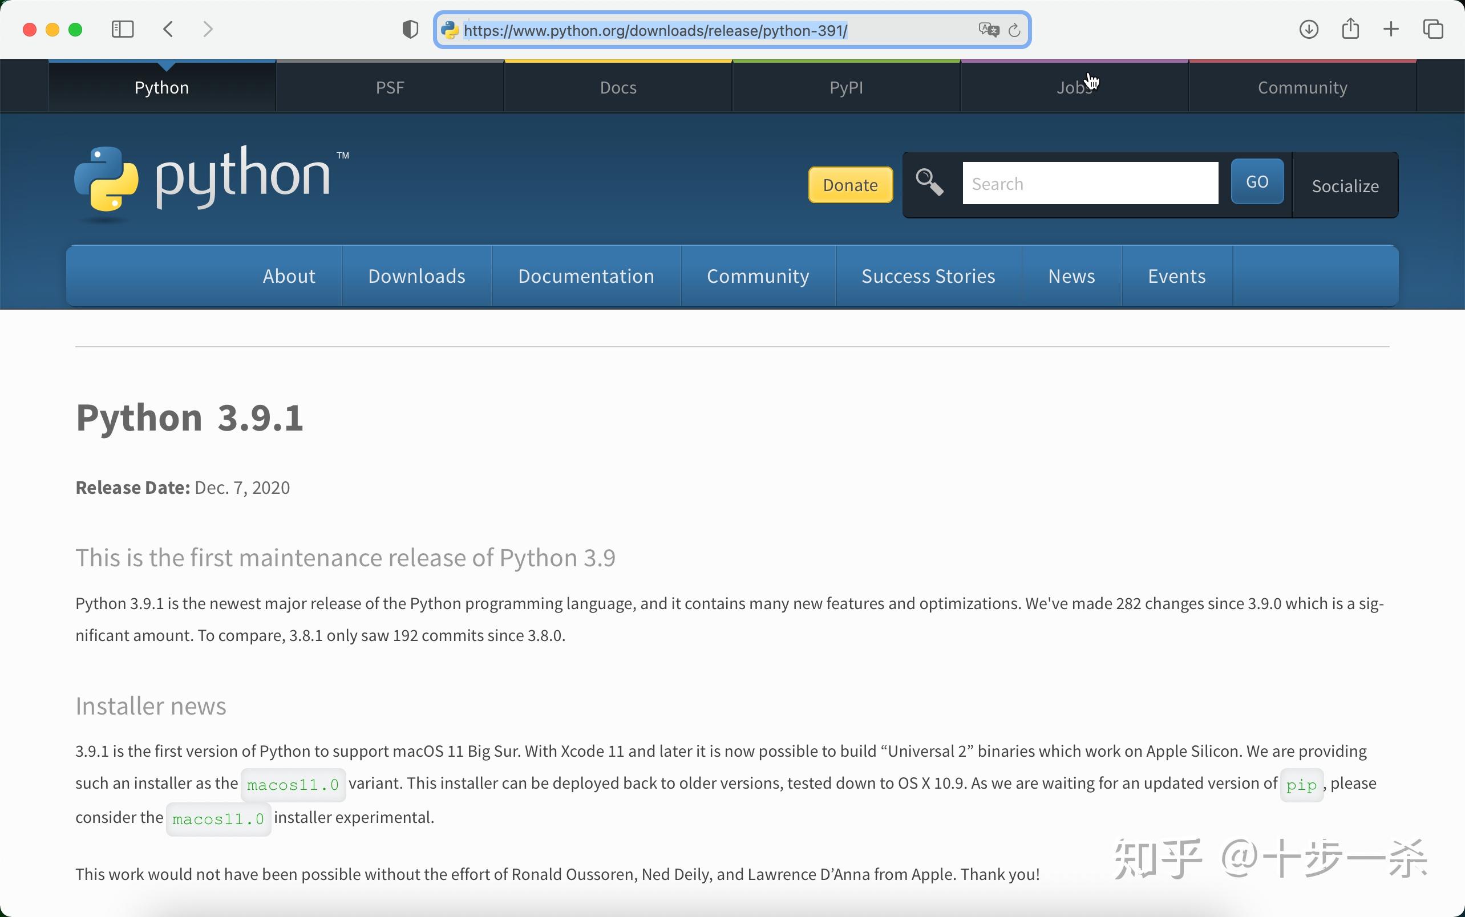Click the Donate button
The image size is (1465, 917).
[849, 185]
